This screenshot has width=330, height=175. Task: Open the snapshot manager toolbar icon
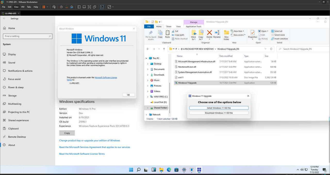pyautogui.click(x=72, y=7)
